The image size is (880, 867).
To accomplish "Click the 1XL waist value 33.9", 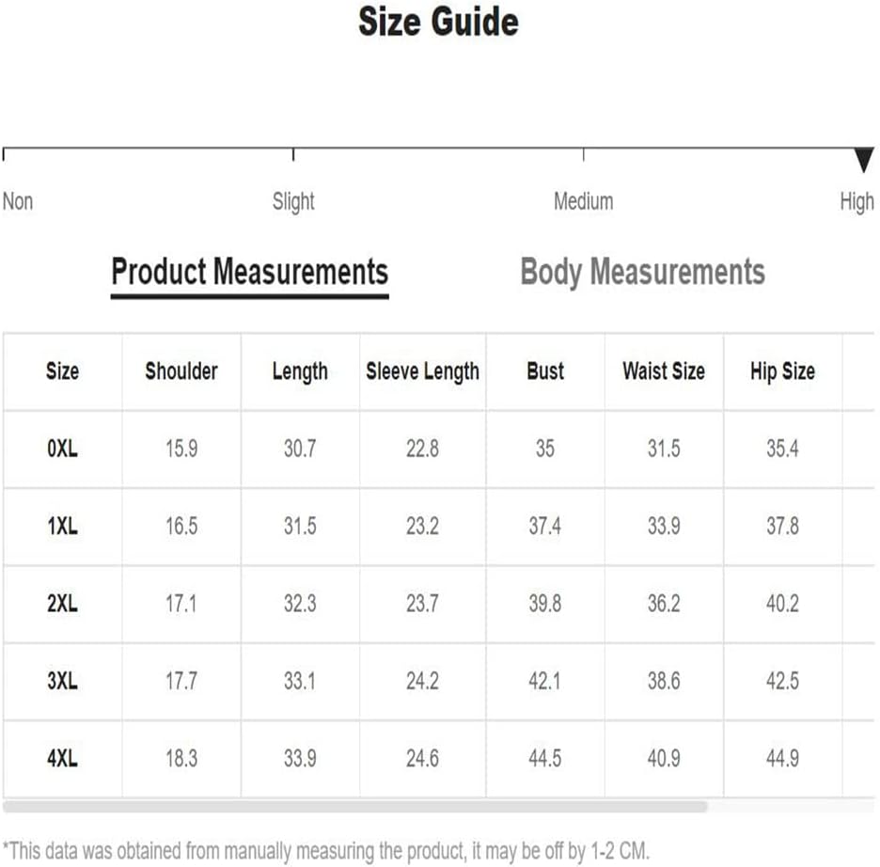I will 663,527.
